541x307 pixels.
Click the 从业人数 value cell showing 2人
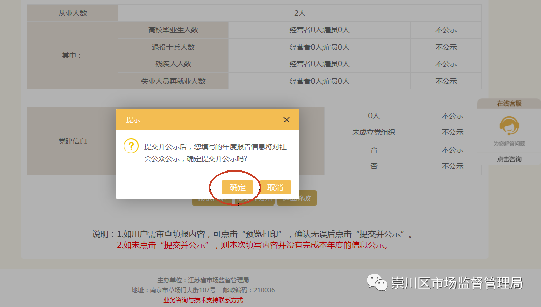[x=299, y=13]
